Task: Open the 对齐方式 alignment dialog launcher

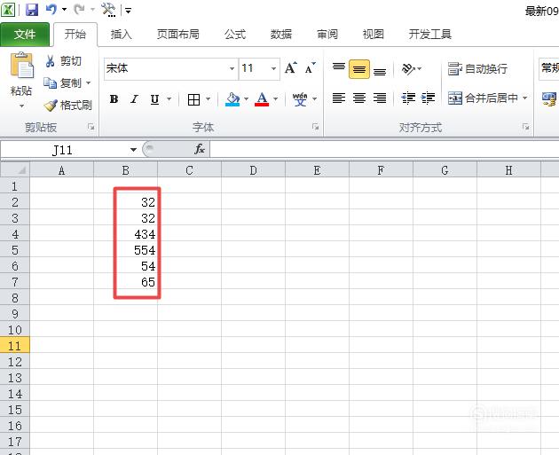Action: pyautogui.click(x=525, y=127)
